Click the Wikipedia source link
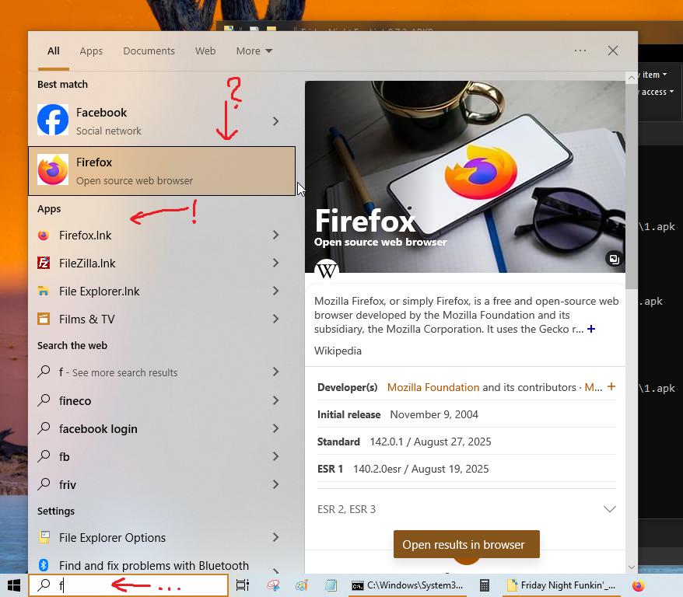This screenshot has width=683, height=597. point(338,351)
